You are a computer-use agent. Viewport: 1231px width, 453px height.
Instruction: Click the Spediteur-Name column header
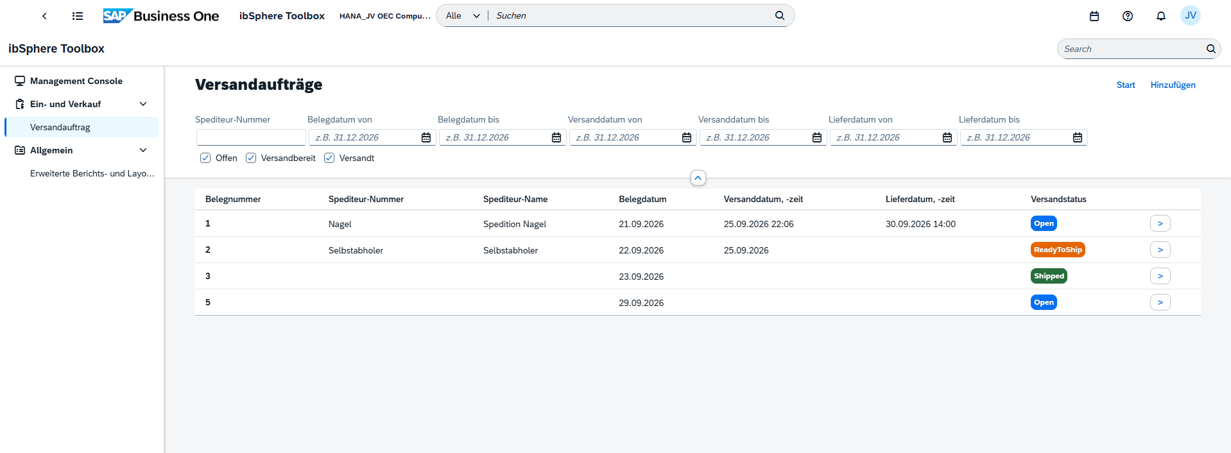tap(515, 199)
